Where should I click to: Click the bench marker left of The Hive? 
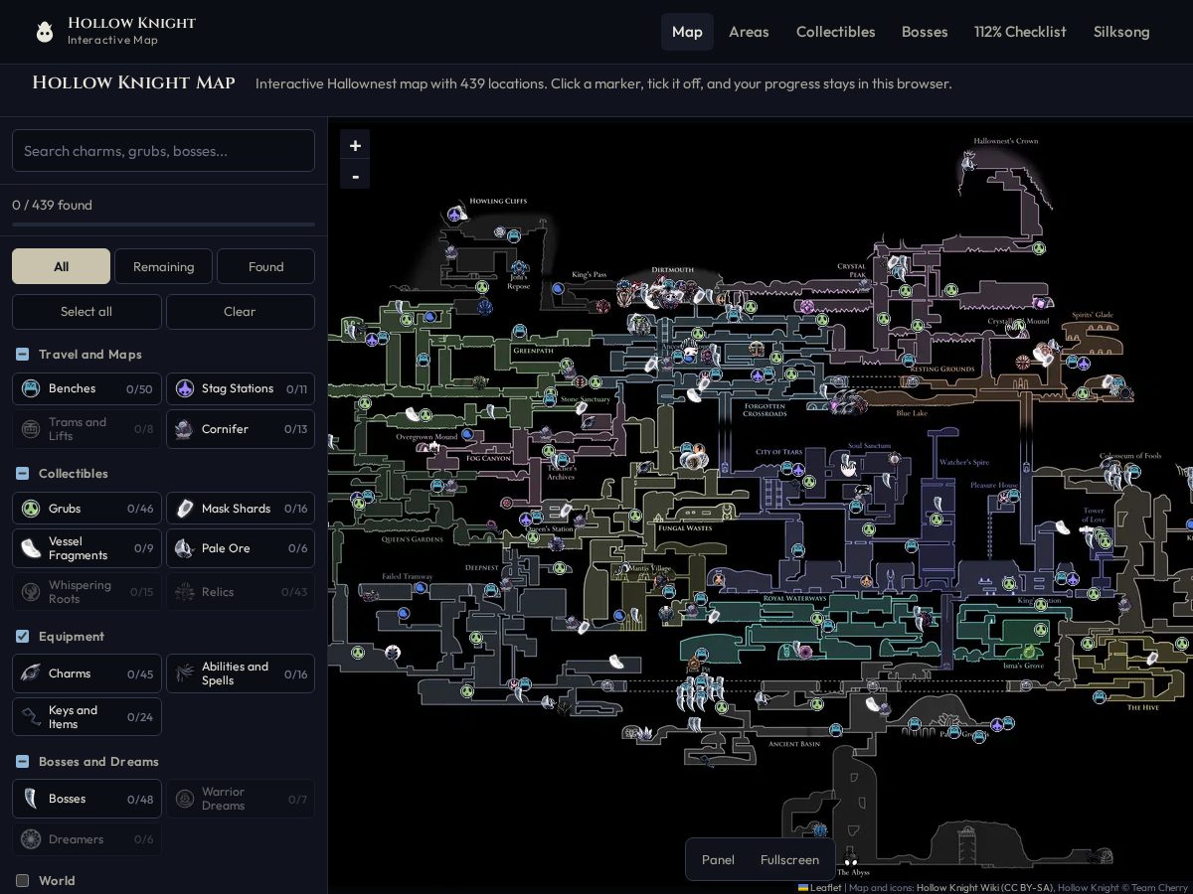coord(1100,697)
